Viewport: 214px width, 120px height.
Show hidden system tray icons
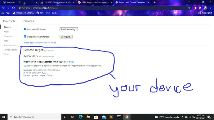point(182,117)
